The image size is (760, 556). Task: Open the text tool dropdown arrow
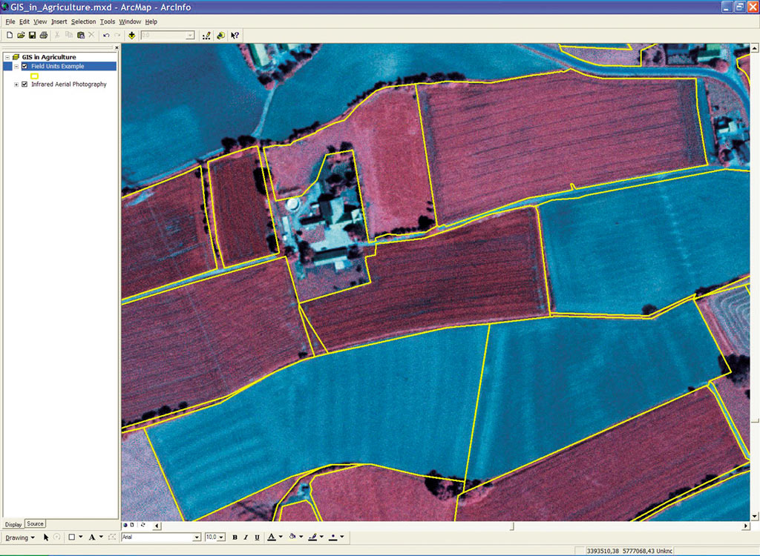point(101,537)
